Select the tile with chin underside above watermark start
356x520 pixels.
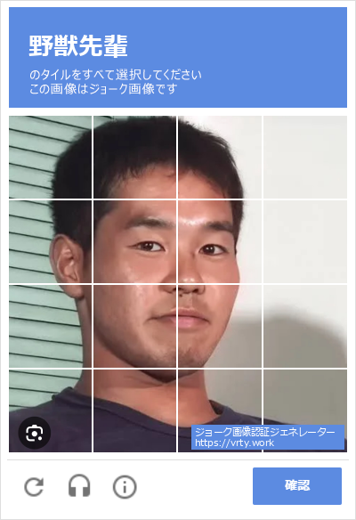pos(220,410)
